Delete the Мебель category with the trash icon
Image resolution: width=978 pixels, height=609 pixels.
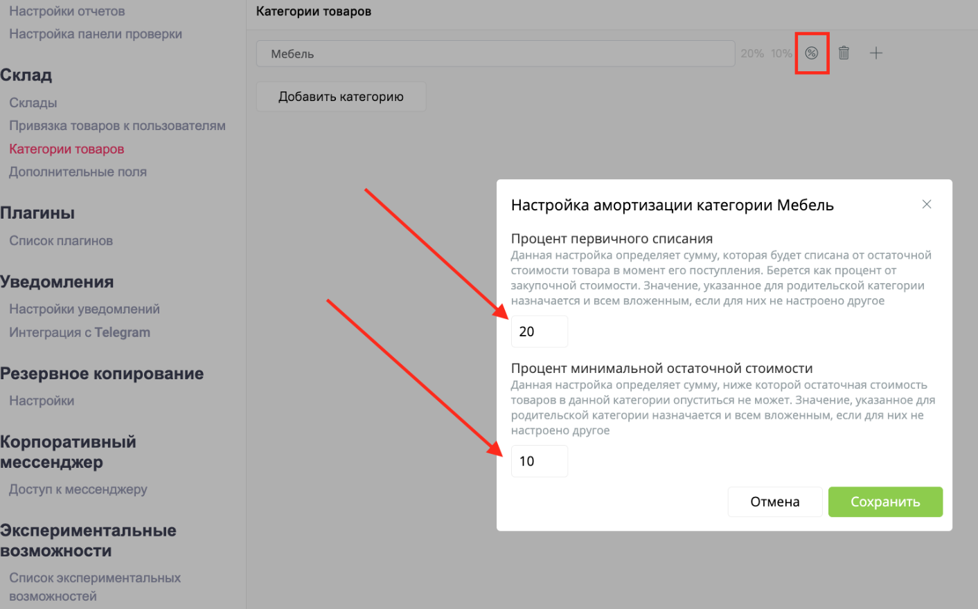844,52
